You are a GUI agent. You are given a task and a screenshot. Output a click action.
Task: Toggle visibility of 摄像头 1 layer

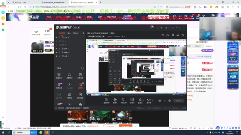click(x=56, y=52)
